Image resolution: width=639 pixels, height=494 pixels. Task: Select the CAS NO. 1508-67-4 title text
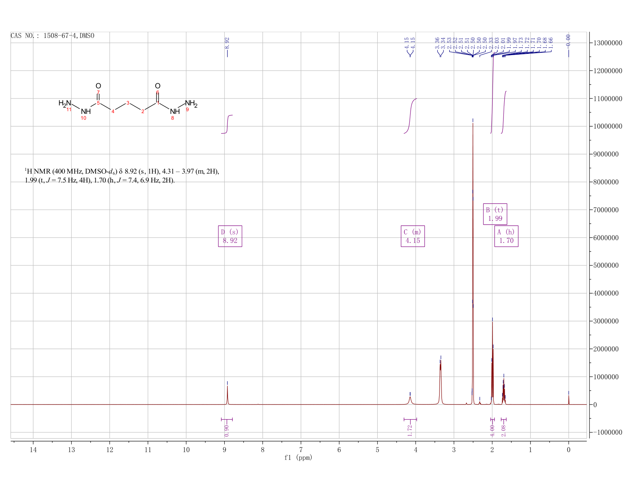pos(52,36)
